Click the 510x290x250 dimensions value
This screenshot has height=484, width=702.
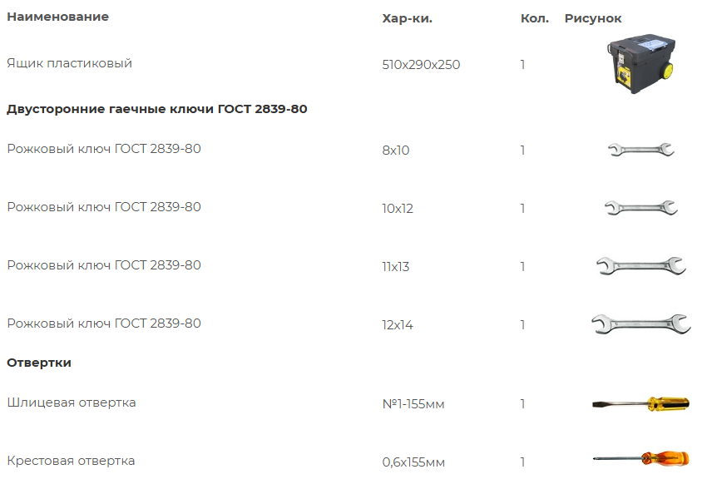pyautogui.click(x=421, y=65)
